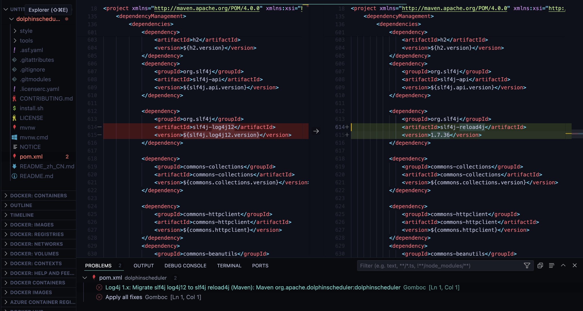Expand DOCKER: CONTAINERS section
This screenshot has height=311, width=583.
pos(38,195)
